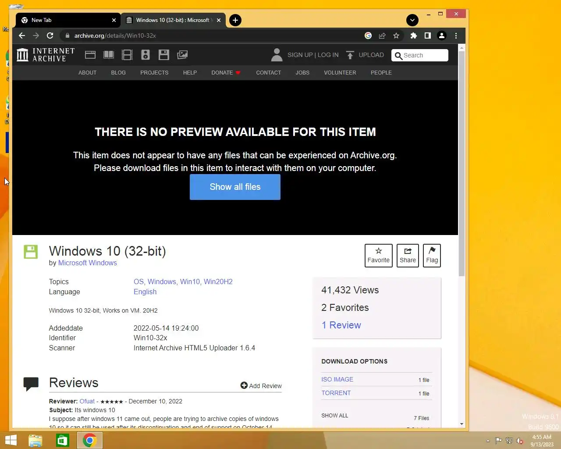This screenshot has height=449, width=561.
Task: Download the TORRENT option
Action: click(x=336, y=393)
